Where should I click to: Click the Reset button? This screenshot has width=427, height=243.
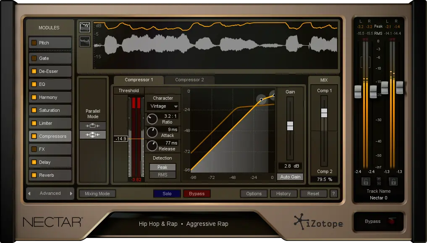313,194
